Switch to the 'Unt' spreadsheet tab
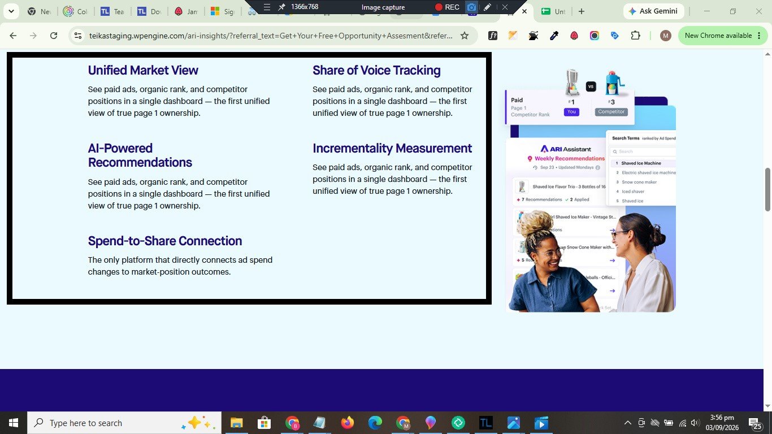 pyautogui.click(x=553, y=11)
